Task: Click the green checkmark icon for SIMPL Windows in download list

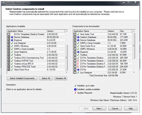Action: [78, 49]
